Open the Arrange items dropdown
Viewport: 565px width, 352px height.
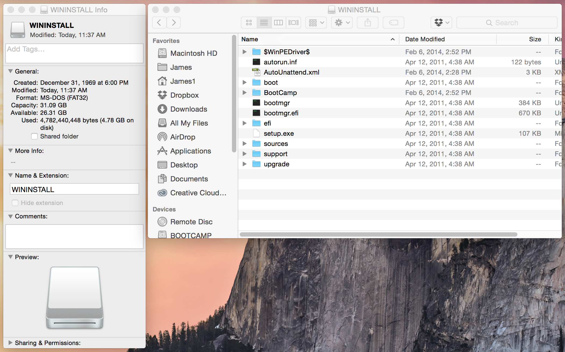click(316, 23)
